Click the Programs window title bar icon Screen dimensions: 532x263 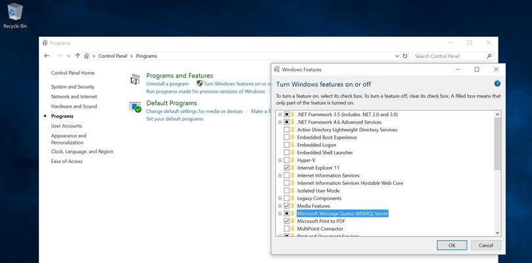45,43
